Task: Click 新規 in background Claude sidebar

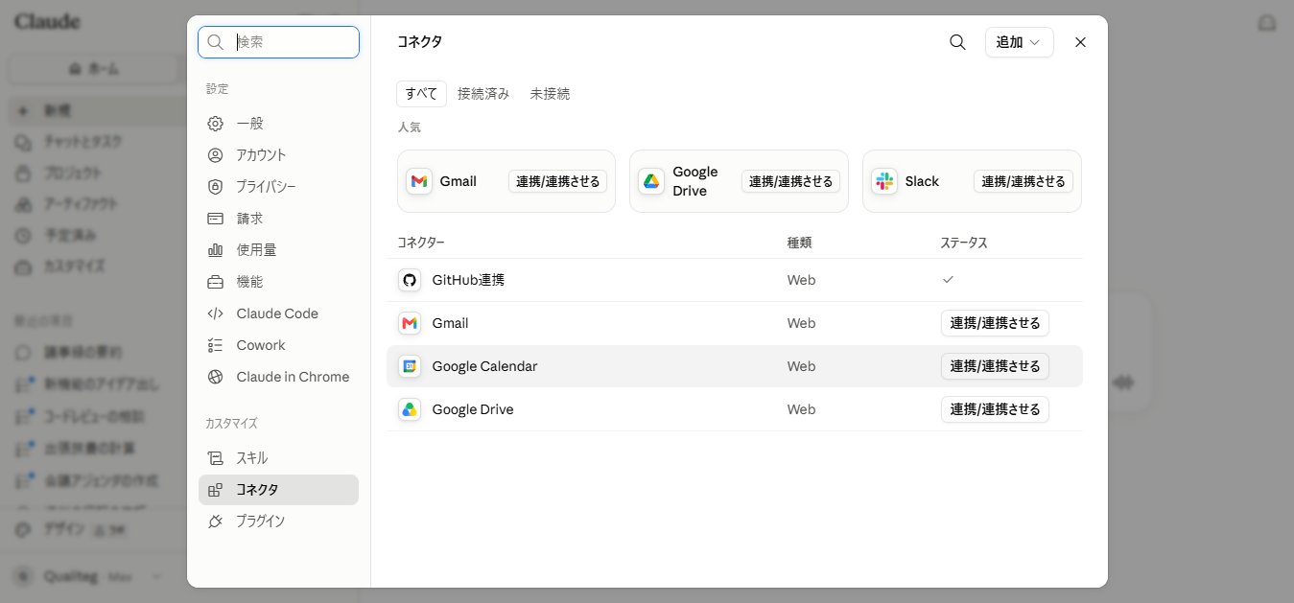Action: tap(96, 111)
